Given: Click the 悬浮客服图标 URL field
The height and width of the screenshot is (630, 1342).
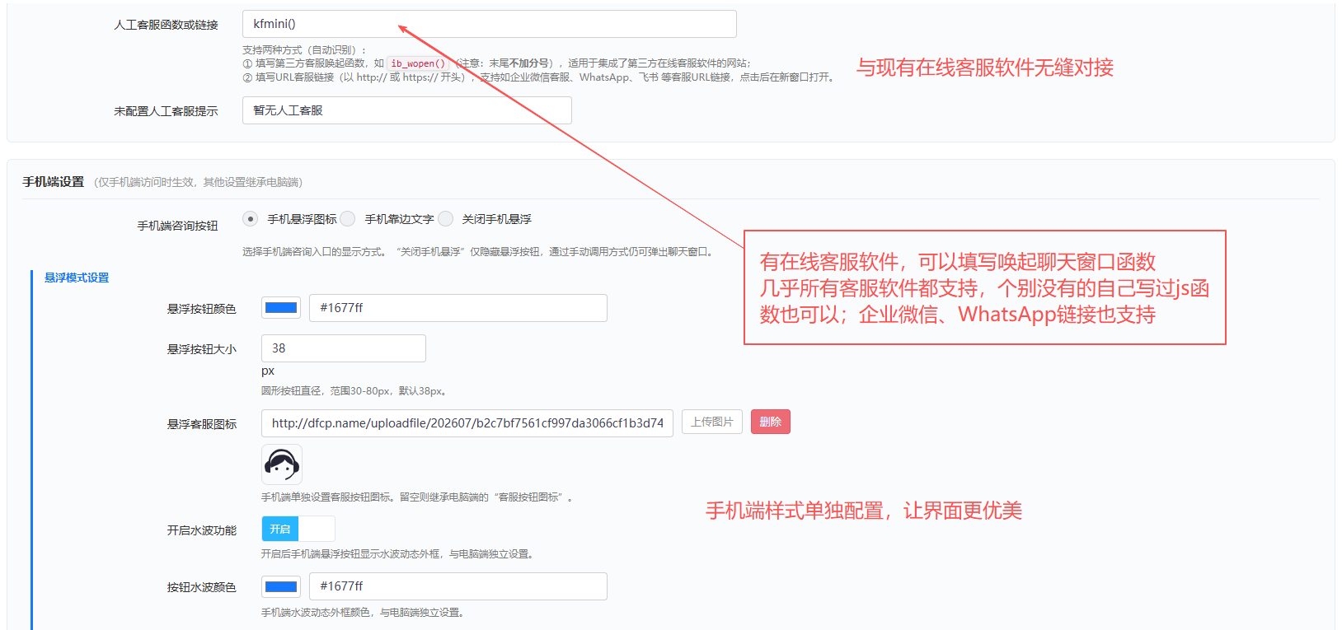Looking at the screenshot, I should 467,423.
